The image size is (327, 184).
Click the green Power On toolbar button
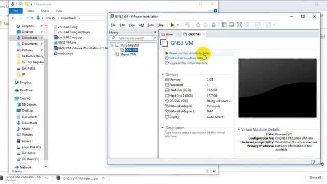pos(172,25)
